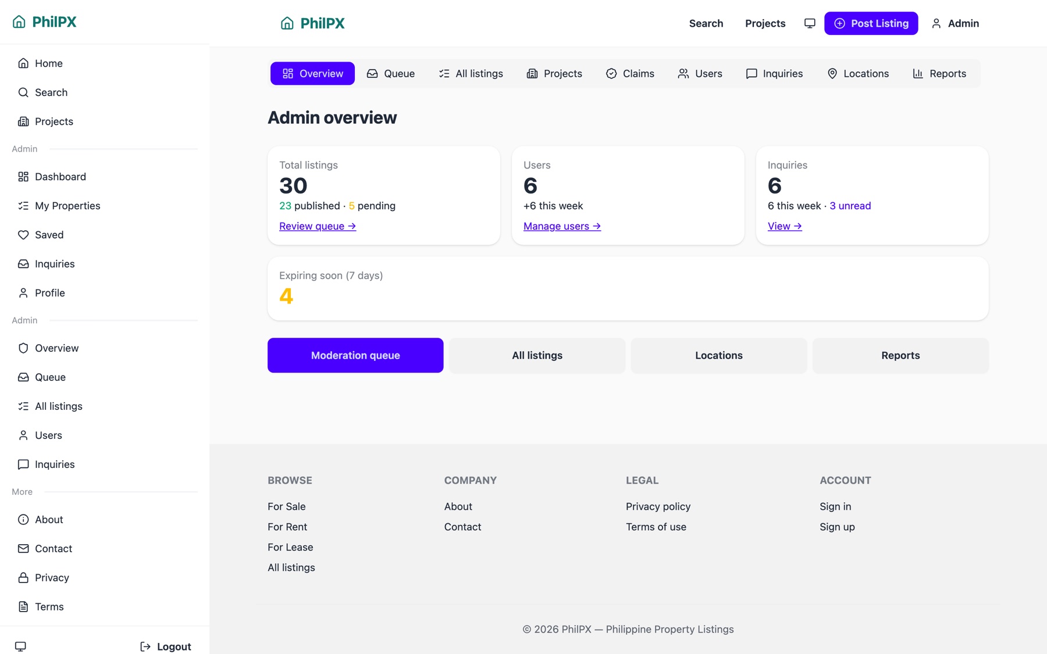The image size is (1047, 654).
Task: Follow the Manage users link
Action: point(562,226)
